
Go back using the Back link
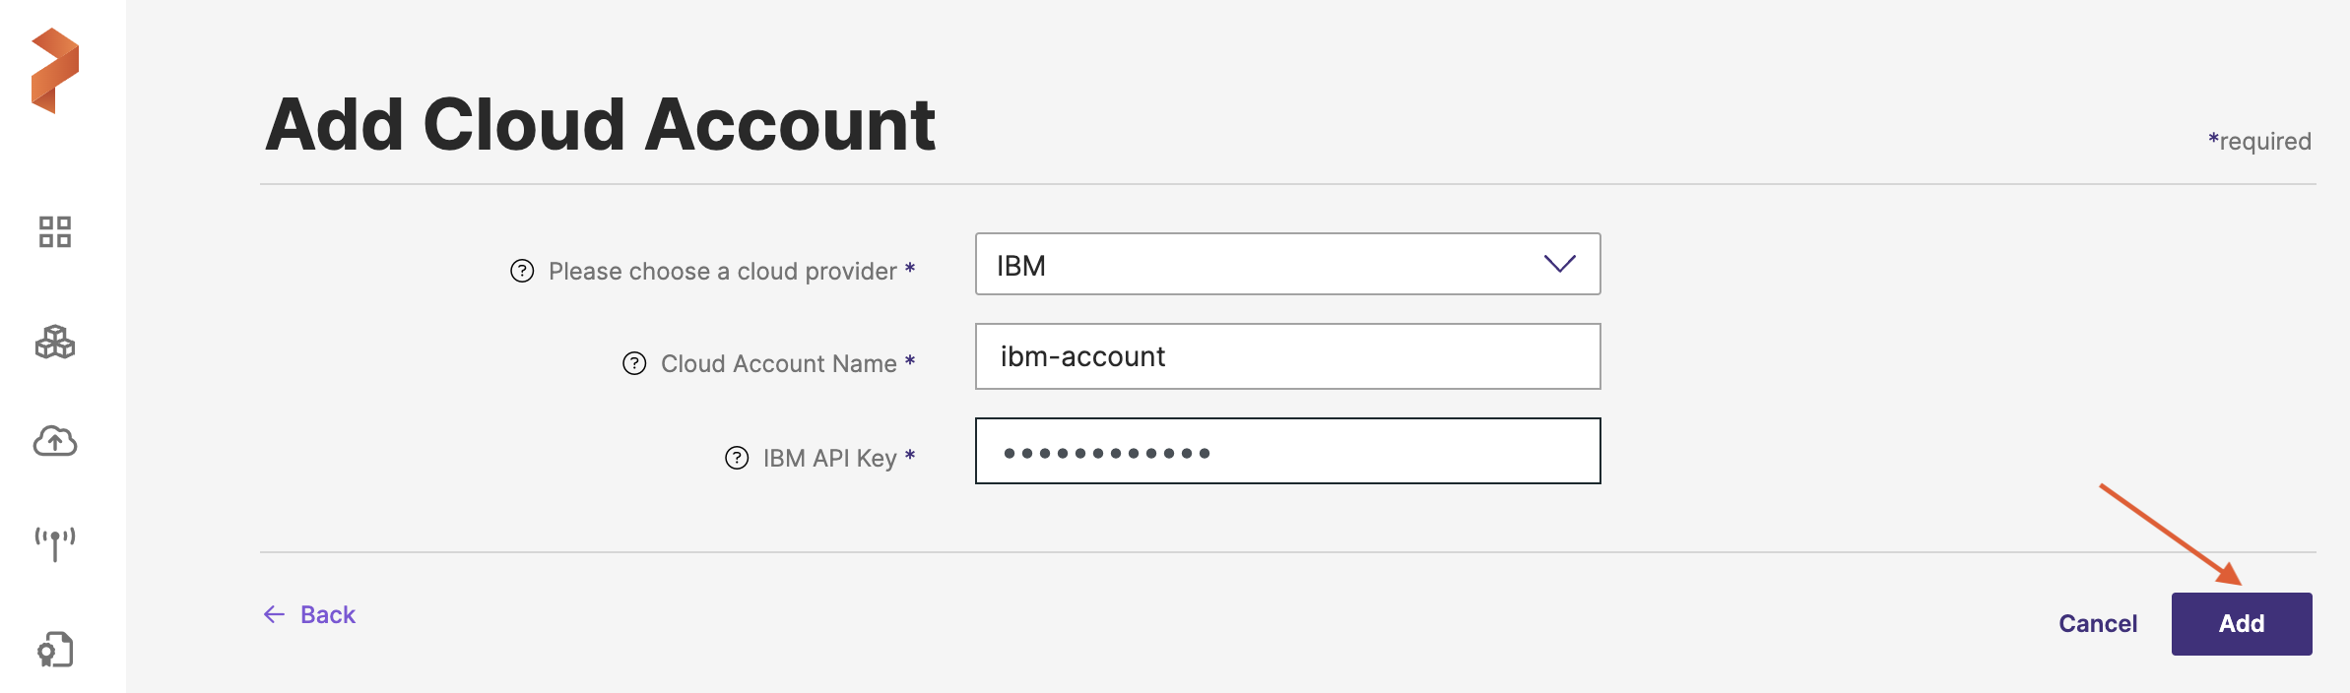pos(328,614)
